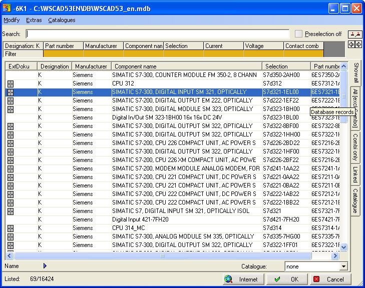Click the vertical scrollbar down arrow

tap(344, 247)
